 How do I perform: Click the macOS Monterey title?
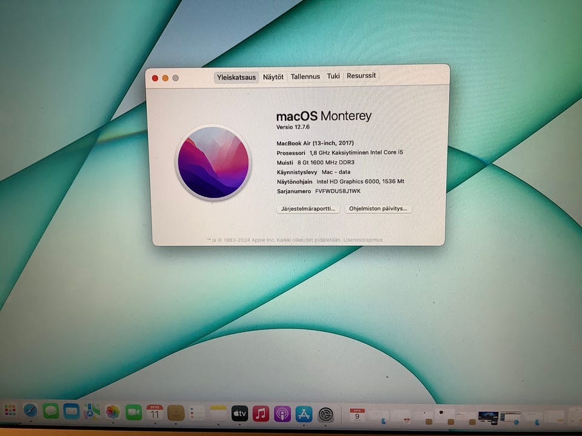coord(324,116)
